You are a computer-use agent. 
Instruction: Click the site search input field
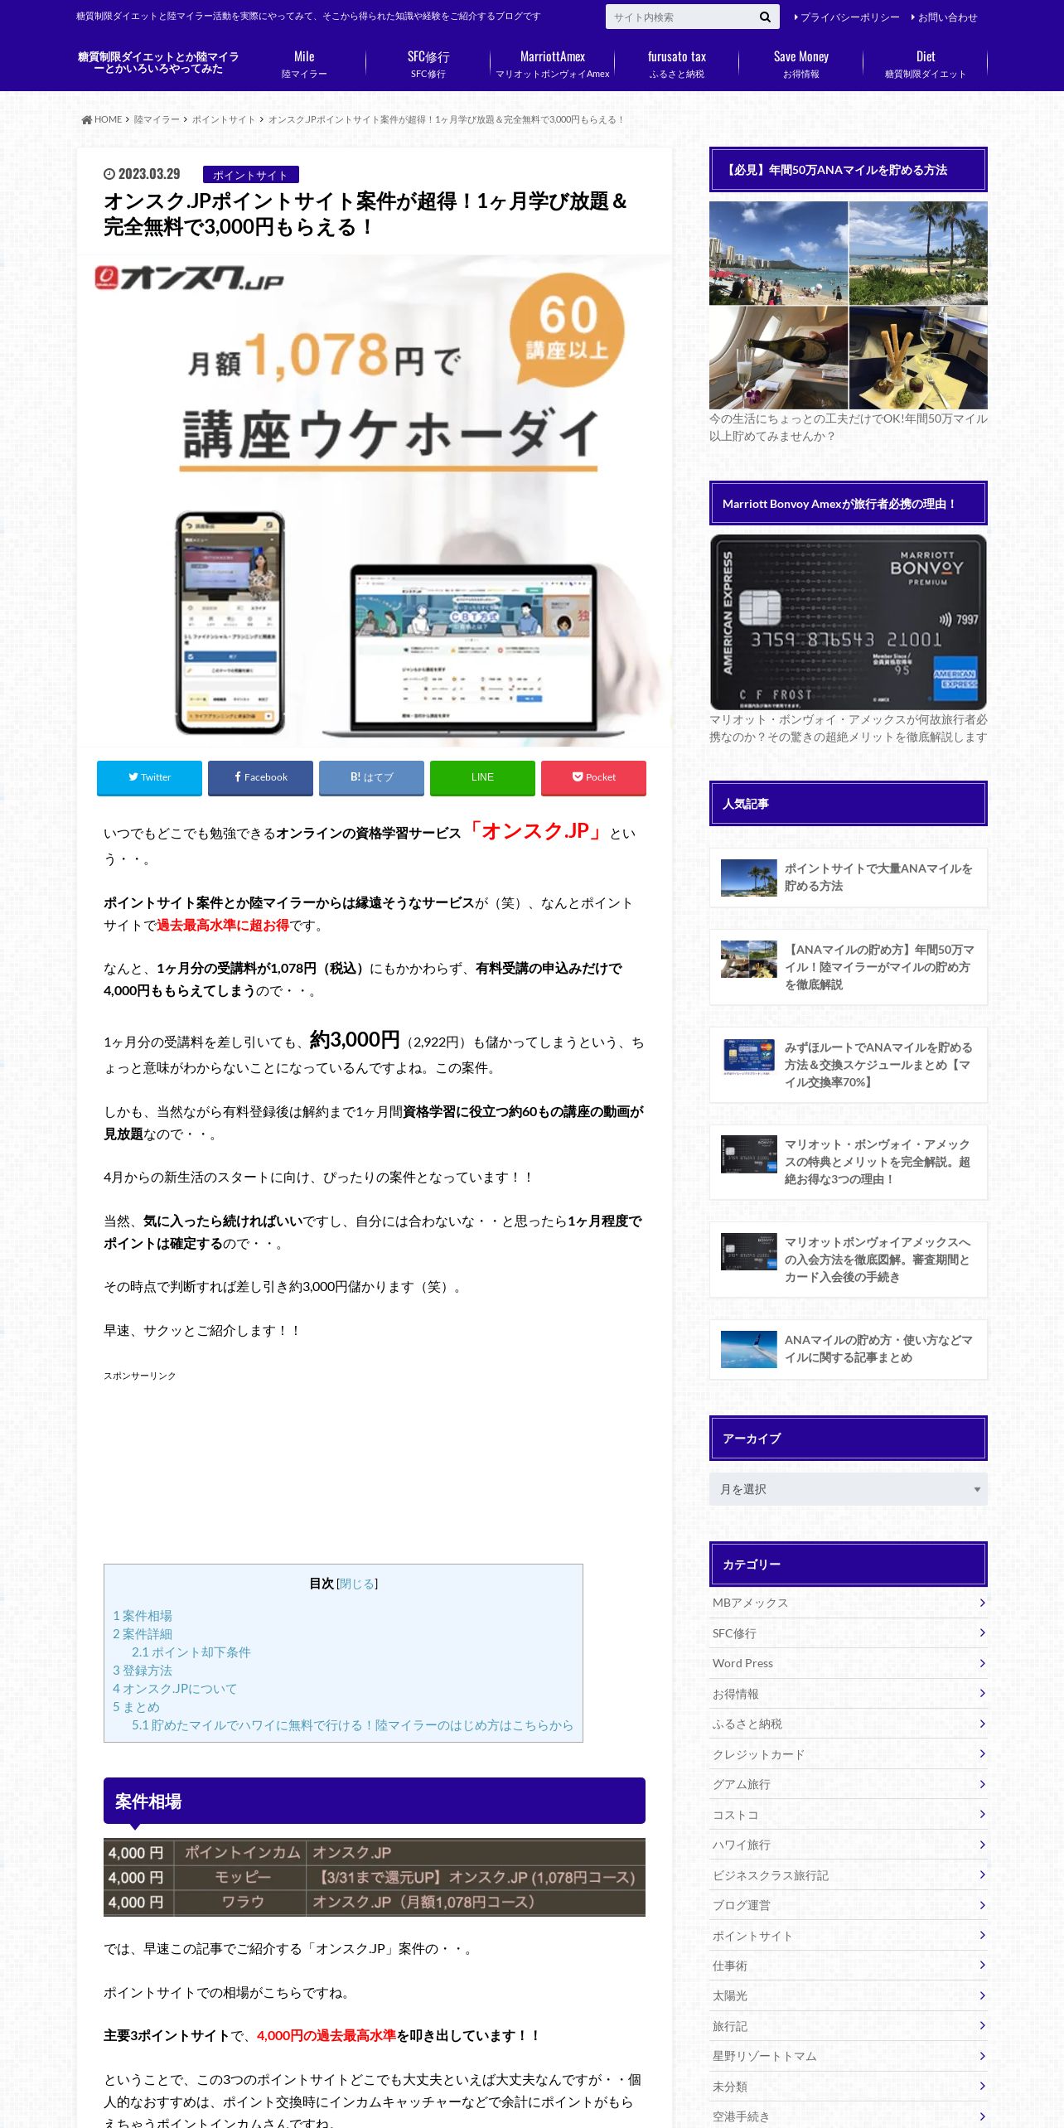coord(680,17)
